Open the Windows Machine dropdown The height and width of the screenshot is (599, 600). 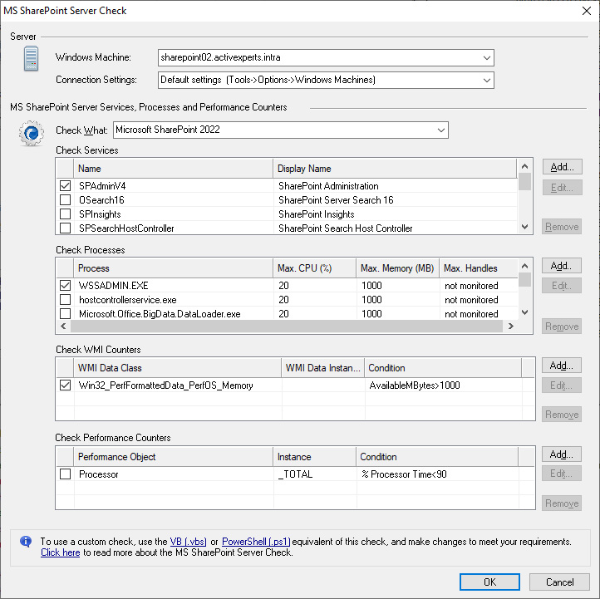pos(486,58)
